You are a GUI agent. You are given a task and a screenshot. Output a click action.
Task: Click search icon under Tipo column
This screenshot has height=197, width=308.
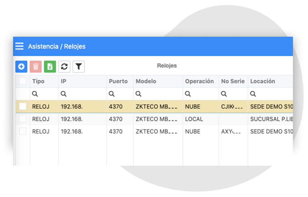click(35, 94)
